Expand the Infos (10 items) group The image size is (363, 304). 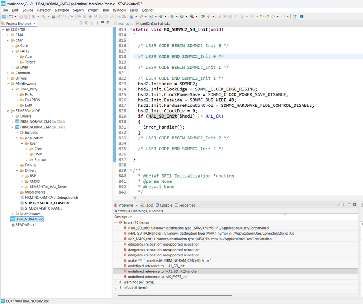point(116,288)
